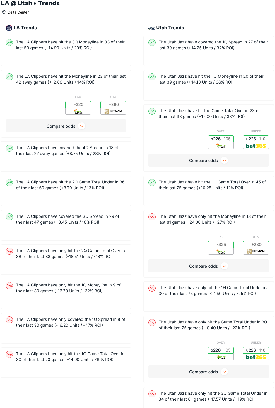Viewport: 275px width, 408px height.
Task: Click red downtrend icon for Clippers 2Q Game Total Over
Action: pos(9,251)
